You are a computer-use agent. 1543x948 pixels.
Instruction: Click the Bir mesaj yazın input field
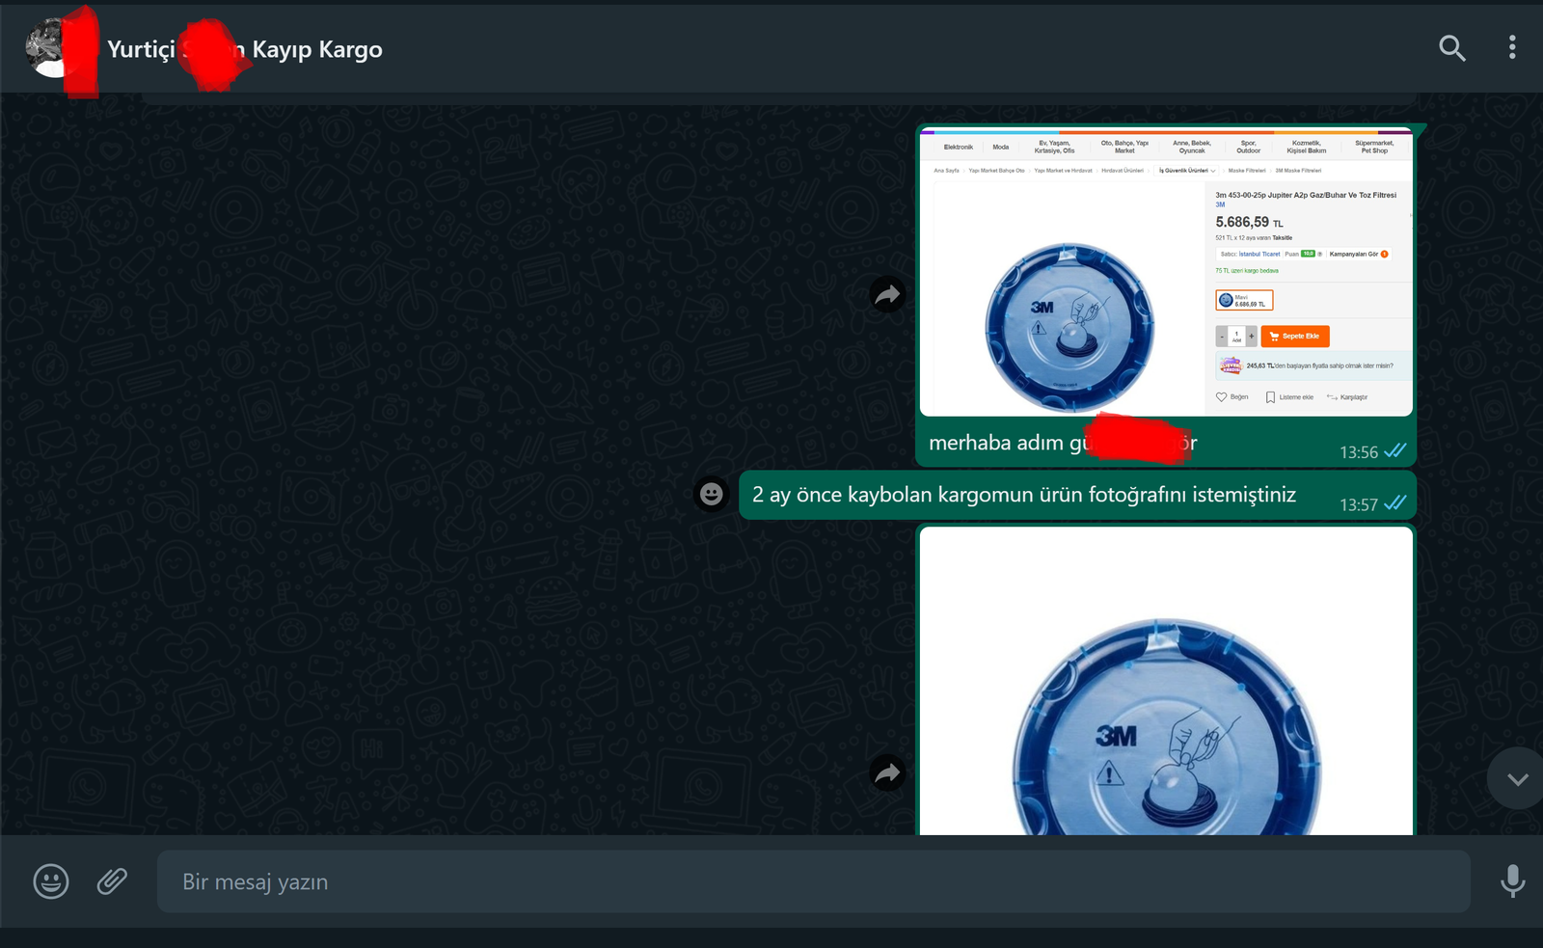(x=813, y=881)
